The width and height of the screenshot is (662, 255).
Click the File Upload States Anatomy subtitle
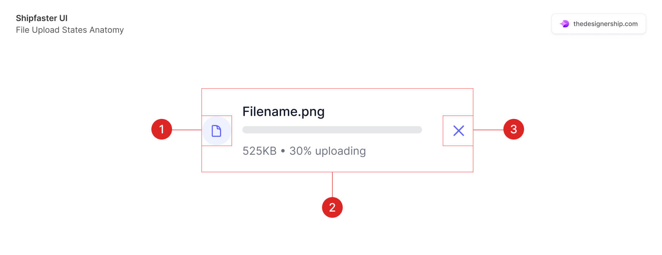pos(70,30)
